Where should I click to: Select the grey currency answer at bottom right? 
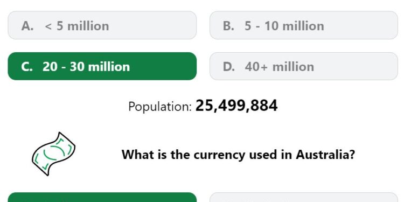click(x=304, y=197)
